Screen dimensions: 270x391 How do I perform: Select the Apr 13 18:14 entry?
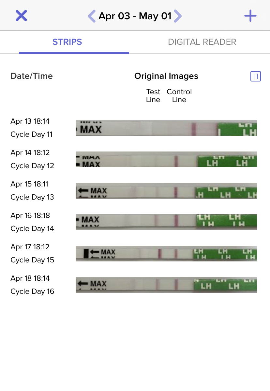click(30, 121)
